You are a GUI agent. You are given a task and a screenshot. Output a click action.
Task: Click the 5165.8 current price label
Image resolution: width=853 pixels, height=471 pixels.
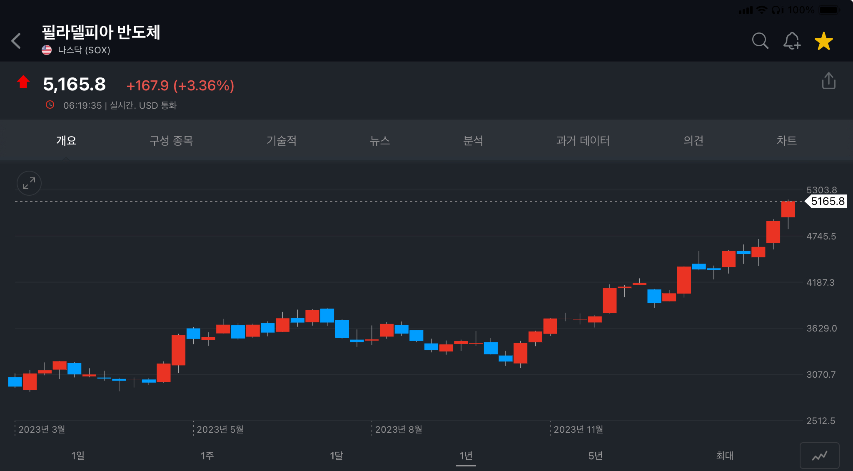pos(827,201)
